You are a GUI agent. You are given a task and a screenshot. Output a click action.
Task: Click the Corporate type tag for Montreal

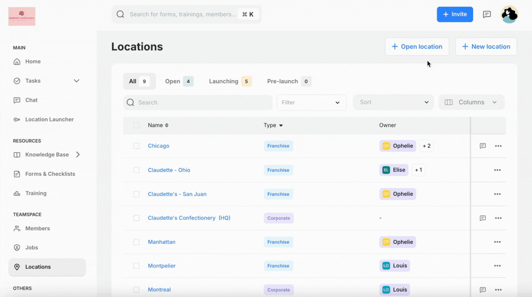(279, 290)
